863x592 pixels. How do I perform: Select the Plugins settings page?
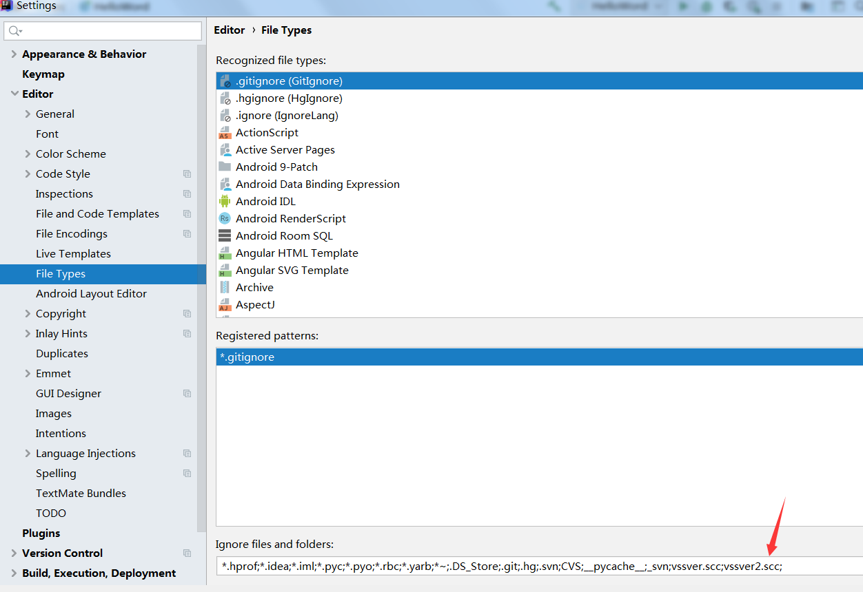click(41, 533)
